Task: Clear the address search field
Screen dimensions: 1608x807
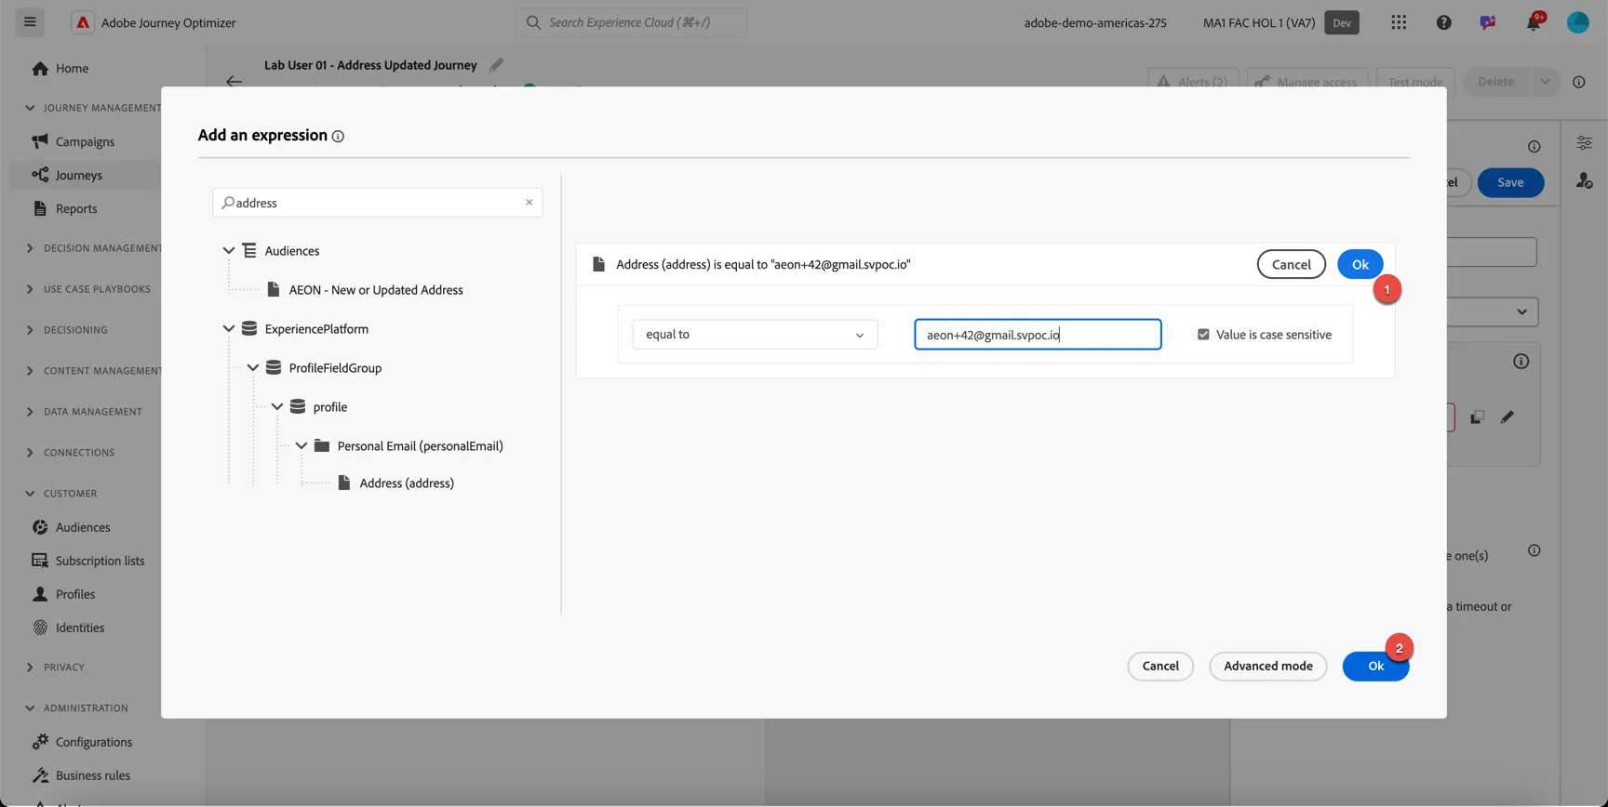Action: (529, 203)
